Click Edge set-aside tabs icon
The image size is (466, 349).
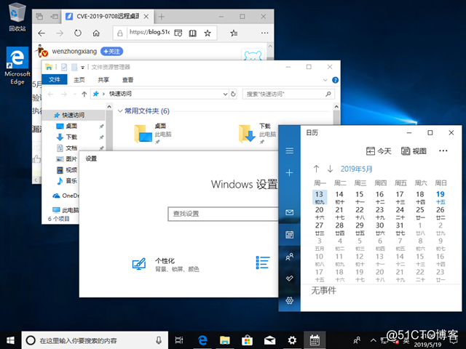point(54,17)
